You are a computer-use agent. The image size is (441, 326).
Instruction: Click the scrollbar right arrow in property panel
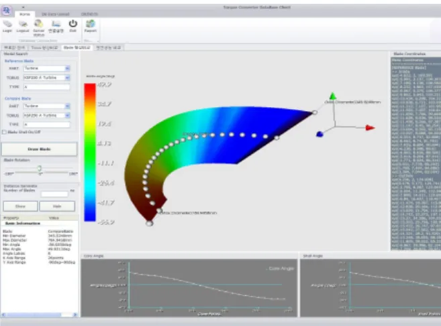pyautogui.click(x=75, y=315)
